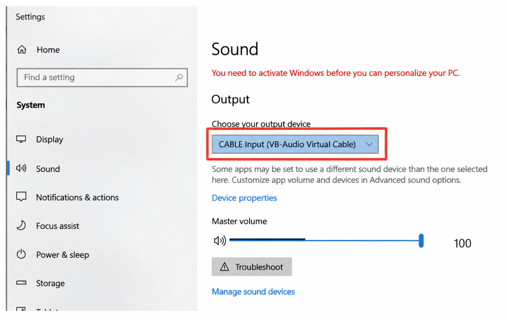Click the master volume slider handle

[421, 241]
